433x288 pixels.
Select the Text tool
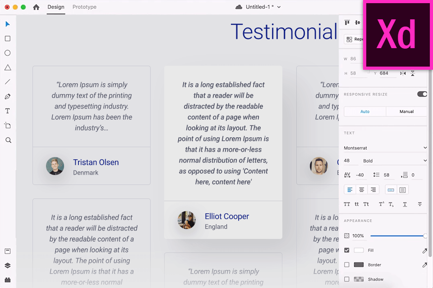pos(8,111)
